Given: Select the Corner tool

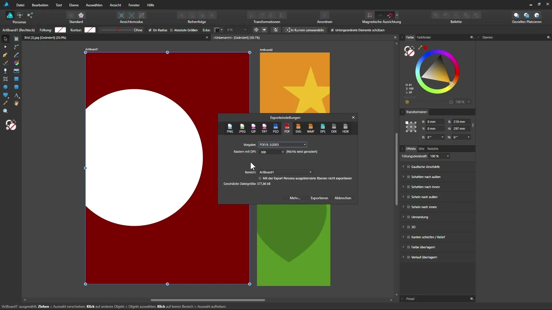Looking at the screenshot, I should click(16, 47).
